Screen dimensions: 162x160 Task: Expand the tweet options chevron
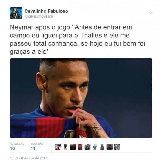click(x=151, y=13)
